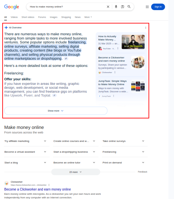
Task: Go to the Shopping tab
Action: coord(66,17)
